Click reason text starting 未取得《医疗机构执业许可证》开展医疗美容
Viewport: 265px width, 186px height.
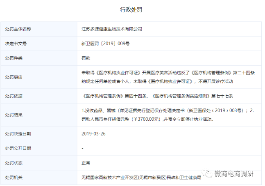point(168,73)
